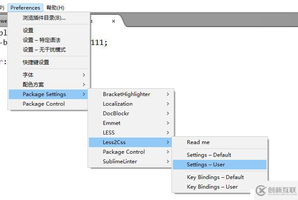
Task: Click the 设置 settings menu item
Action: (x=28, y=31)
